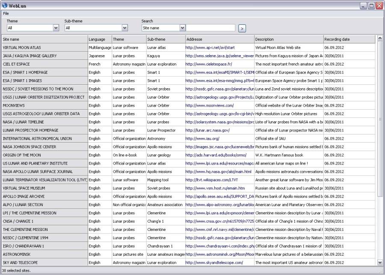Open the www.skyandtelescope.com link
This screenshot has height=275, width=385.
click(x=214, y=263)
